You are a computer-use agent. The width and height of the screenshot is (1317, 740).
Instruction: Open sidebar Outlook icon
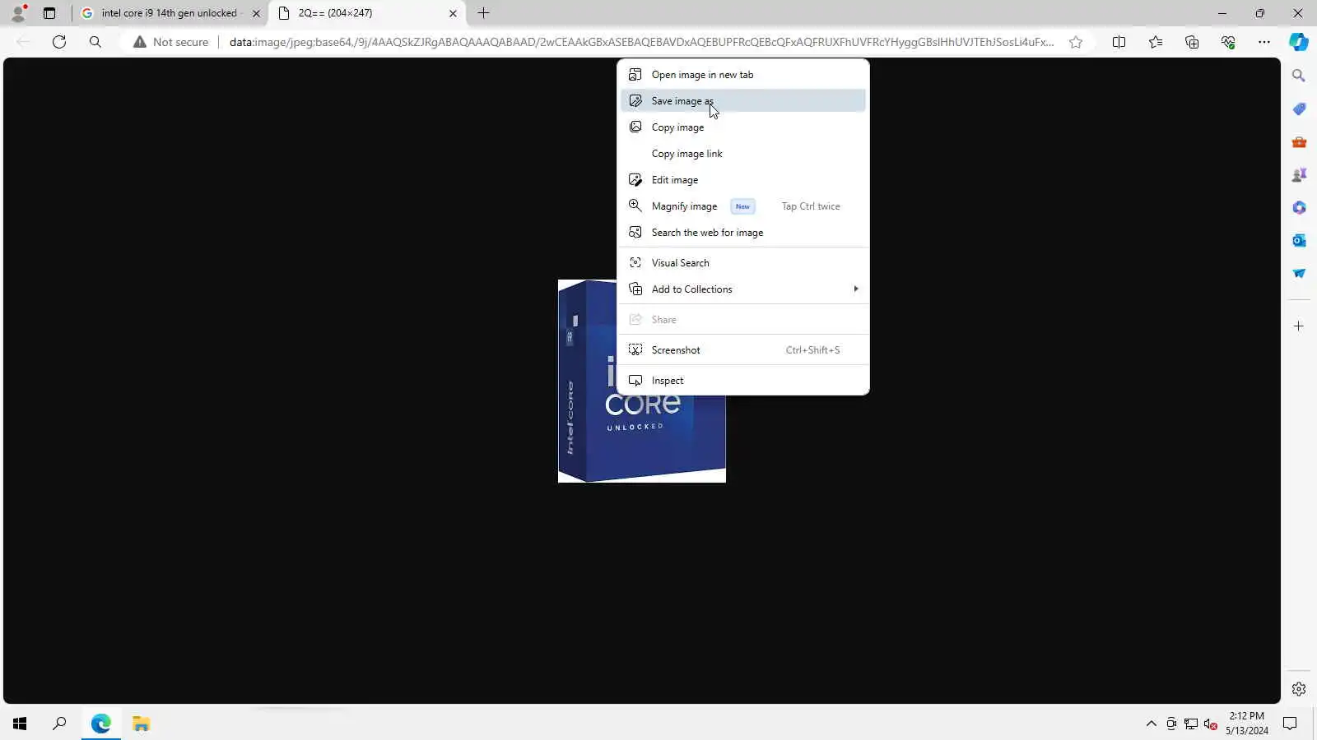point(1299,240)
